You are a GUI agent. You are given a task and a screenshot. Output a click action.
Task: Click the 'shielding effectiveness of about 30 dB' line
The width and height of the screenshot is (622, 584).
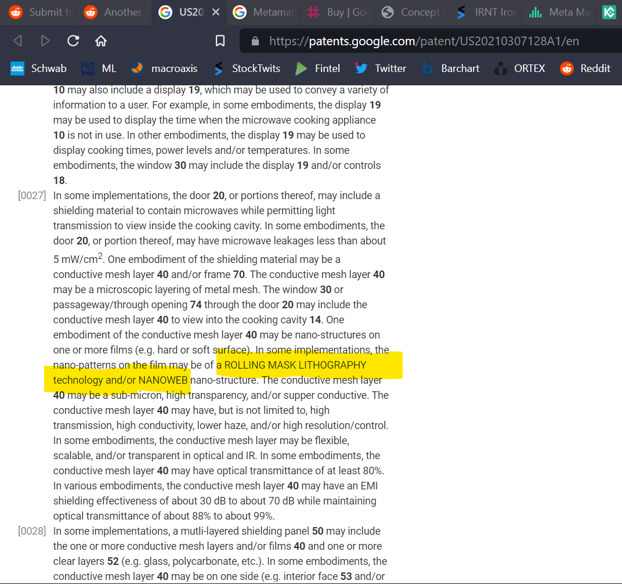(139, 500)
